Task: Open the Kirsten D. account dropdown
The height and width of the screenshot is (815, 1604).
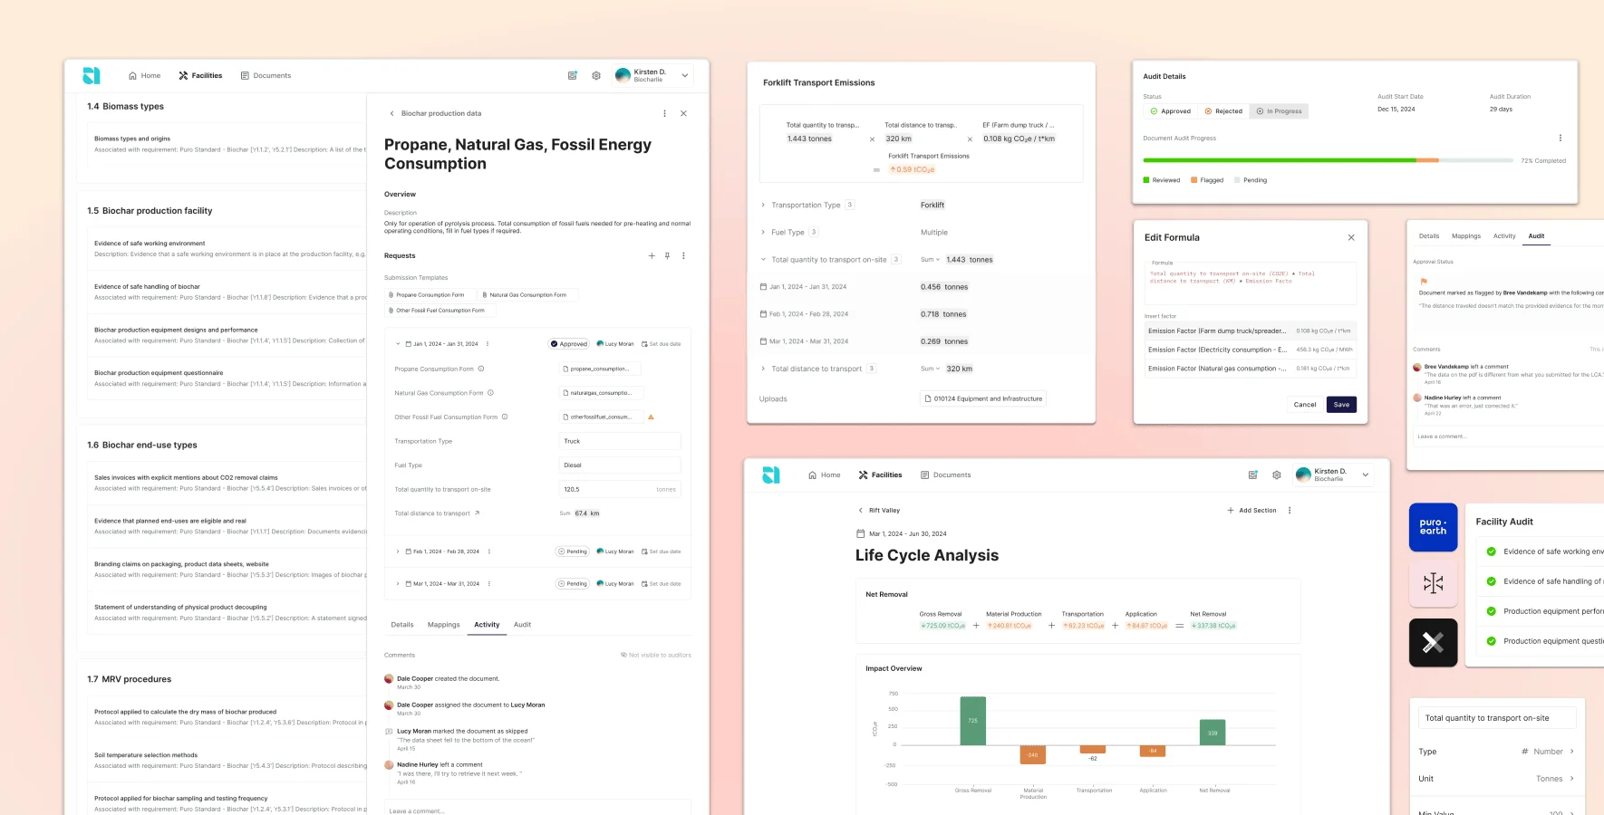Action: pyautogui.click(x=652, y=75)
